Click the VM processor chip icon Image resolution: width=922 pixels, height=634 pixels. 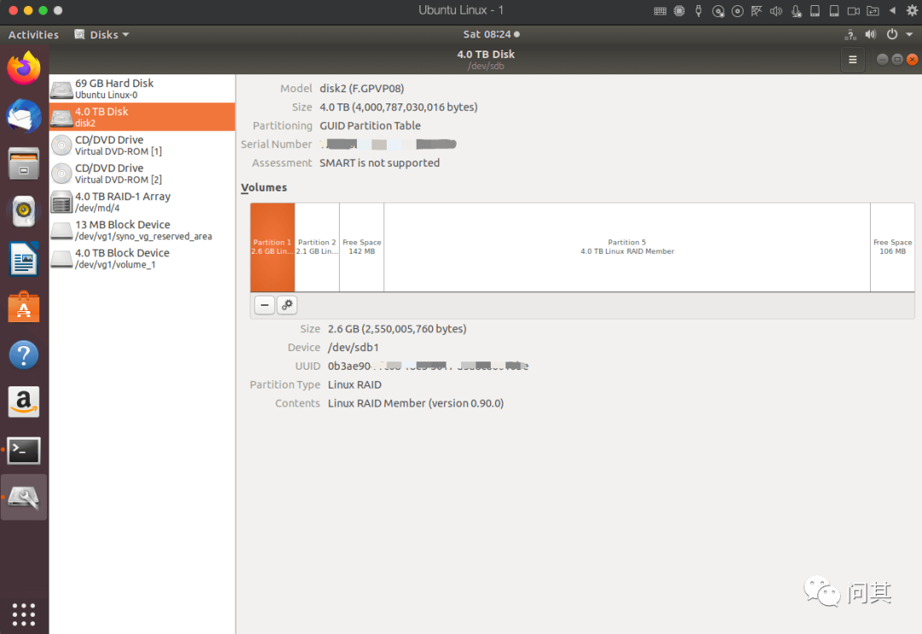[x=680, y=10]
